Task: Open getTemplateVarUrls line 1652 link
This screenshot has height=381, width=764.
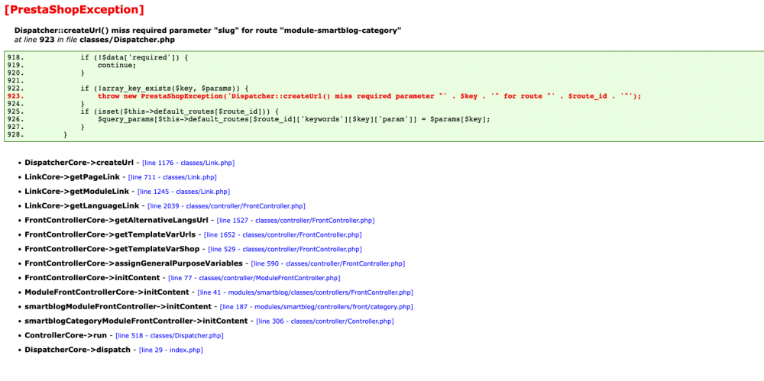Action: 283,235
